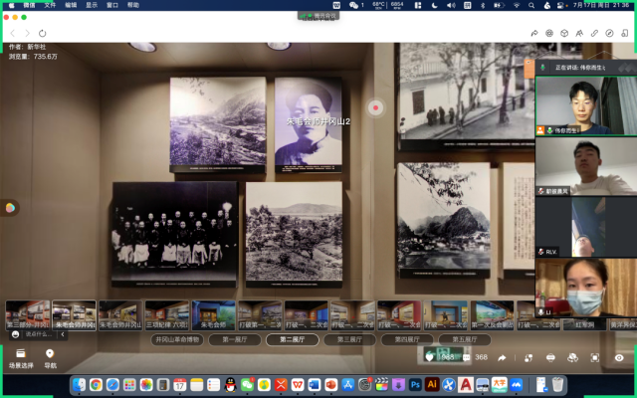
Task: Go back with the browser back arrow
Action: 13,33
